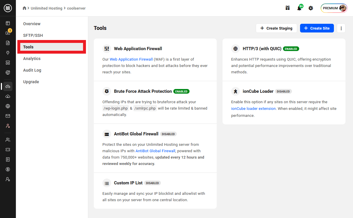Image resolution: width=353 pixels, height=218 pixels.
Task: Click the round logo at sidebar top
Action: point(8,8)
